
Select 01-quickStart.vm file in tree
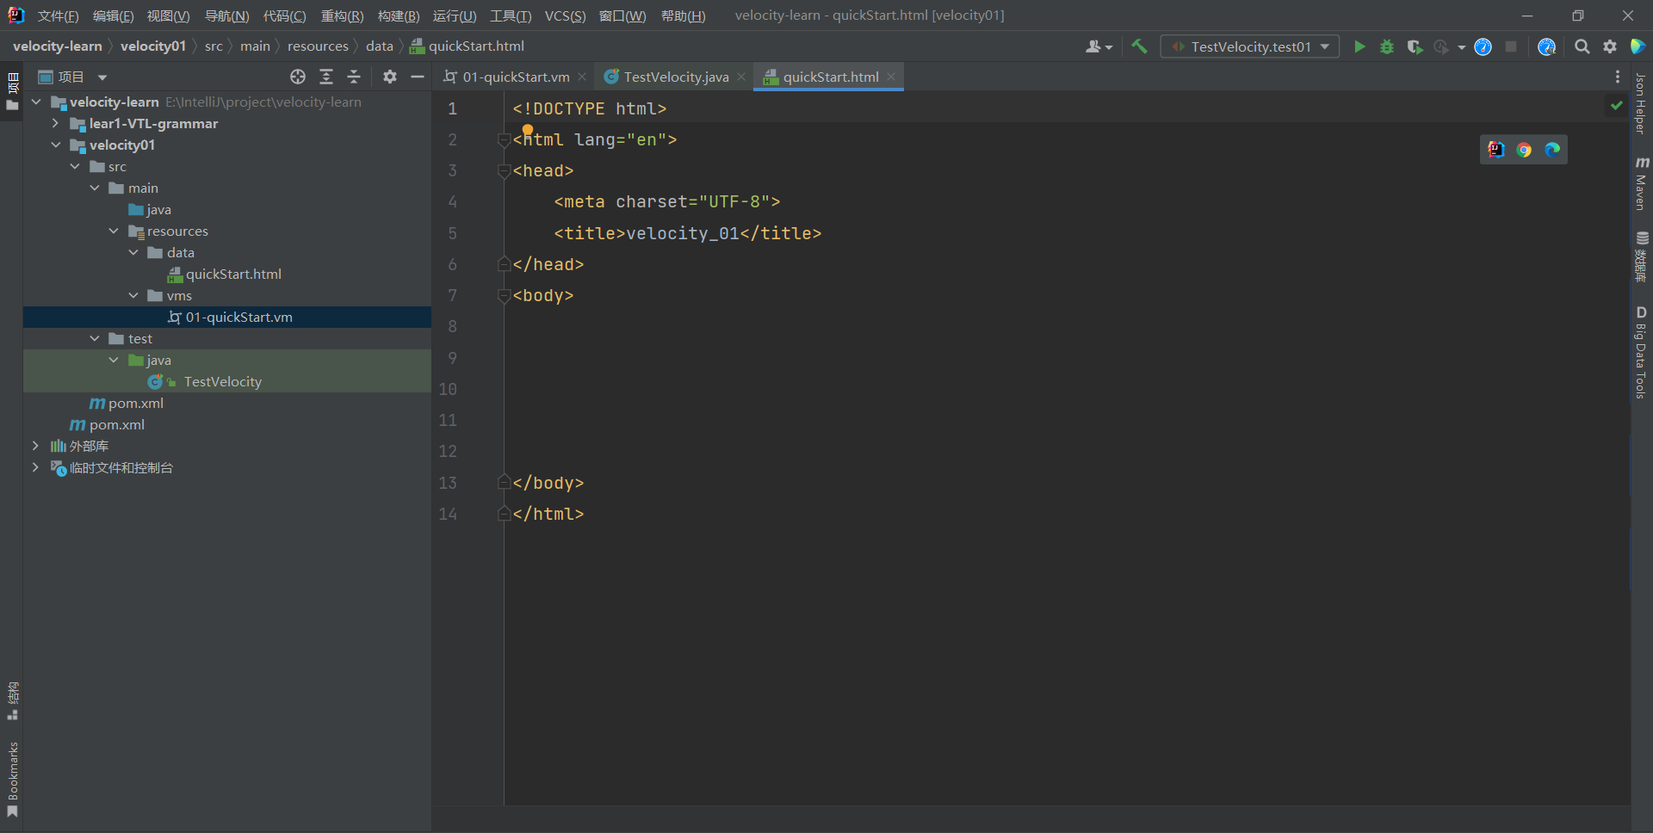coord(239,317)
